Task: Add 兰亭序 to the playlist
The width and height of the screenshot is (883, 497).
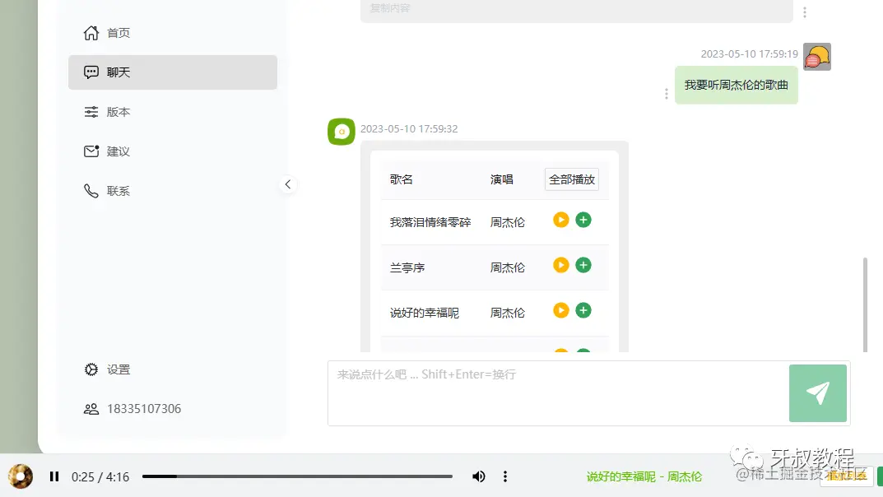Action: [x=583, y=264]
